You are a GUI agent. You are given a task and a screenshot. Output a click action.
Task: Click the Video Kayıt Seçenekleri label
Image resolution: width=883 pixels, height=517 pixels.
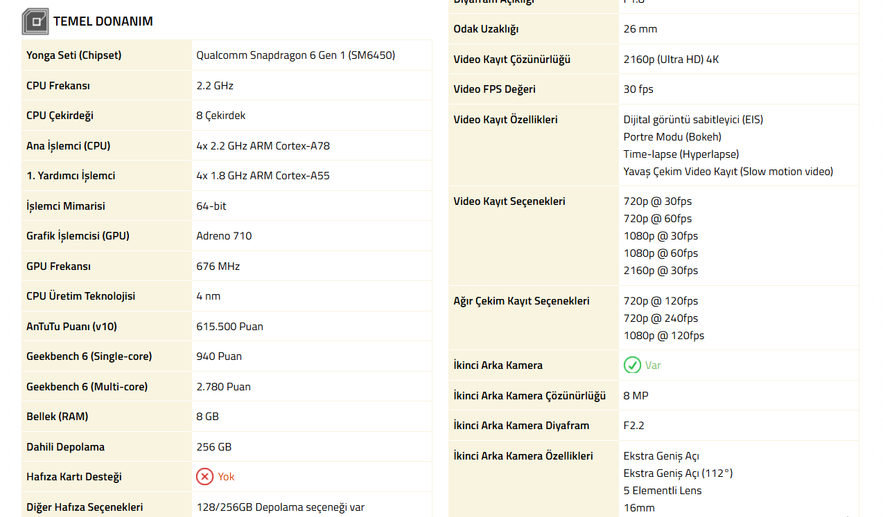[x=509, y=201]
